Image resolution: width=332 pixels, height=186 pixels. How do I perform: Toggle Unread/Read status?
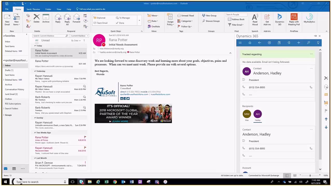pyautogui.click(x=186, y=16)
